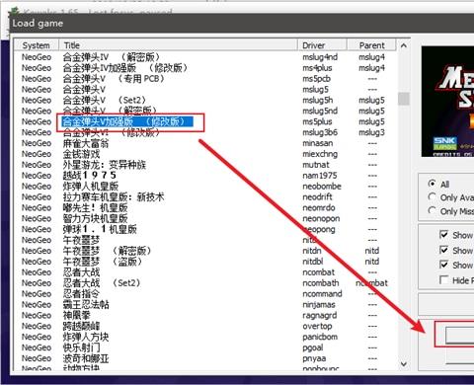
Task: Select the game with driver mslug5
Action: (204, 90)
